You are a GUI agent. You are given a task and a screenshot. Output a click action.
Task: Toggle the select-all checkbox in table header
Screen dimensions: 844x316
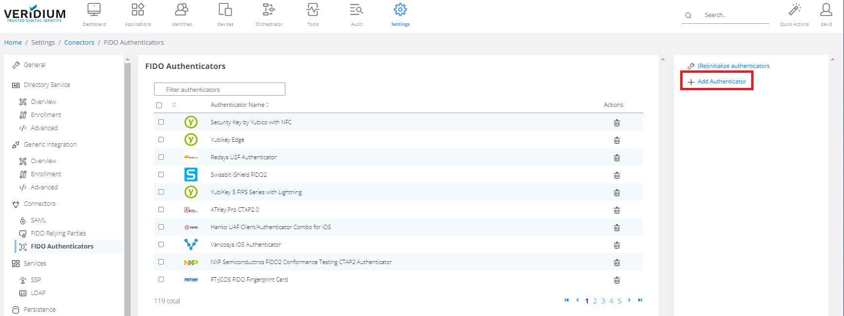pos(159,105)
